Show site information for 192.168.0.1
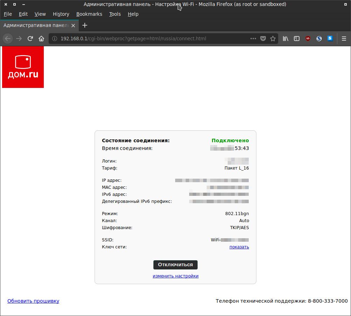Image resolution: width=351 pixels, height=316 pixels. (55, 39)
